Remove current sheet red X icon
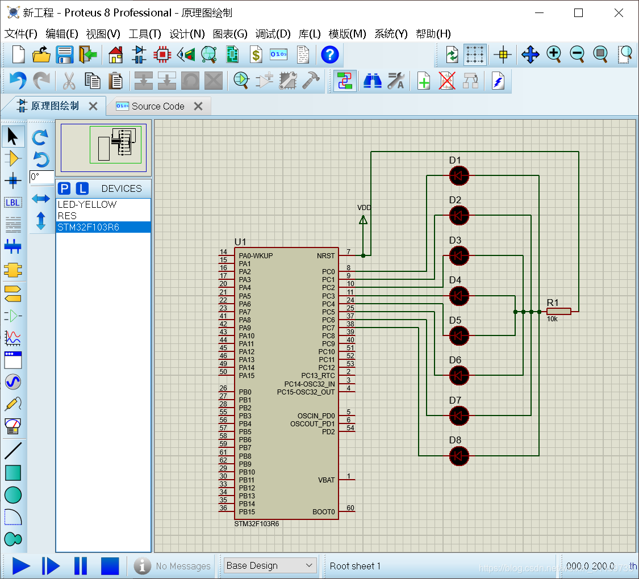Viewport: 639px width, 579px height. pyautogui.click(x=447, y=81)
